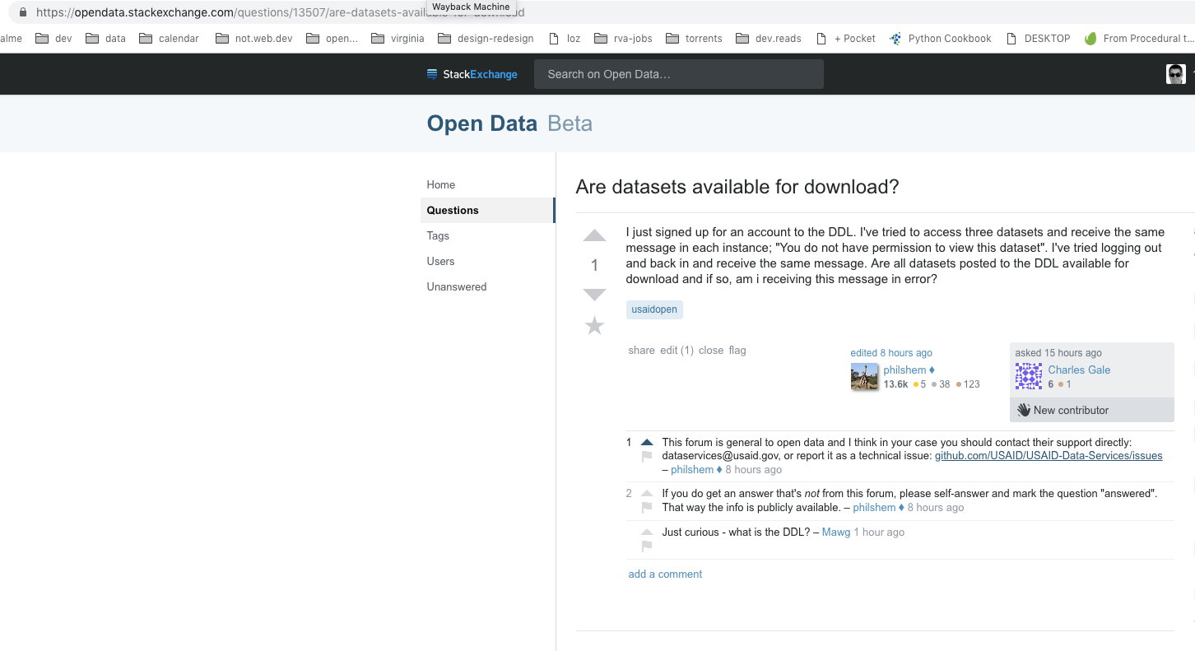Flag the 'Just curious' comment by Mawg
1195x651 pixels.
[x=646, y=545]
